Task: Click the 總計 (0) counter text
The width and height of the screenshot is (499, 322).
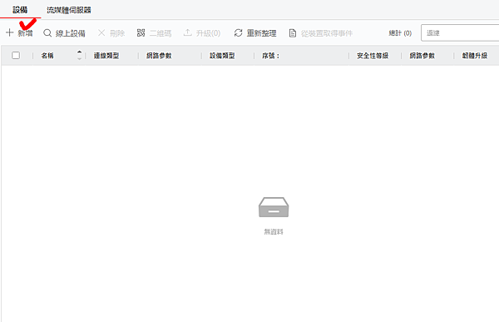Action: [400, 32]
